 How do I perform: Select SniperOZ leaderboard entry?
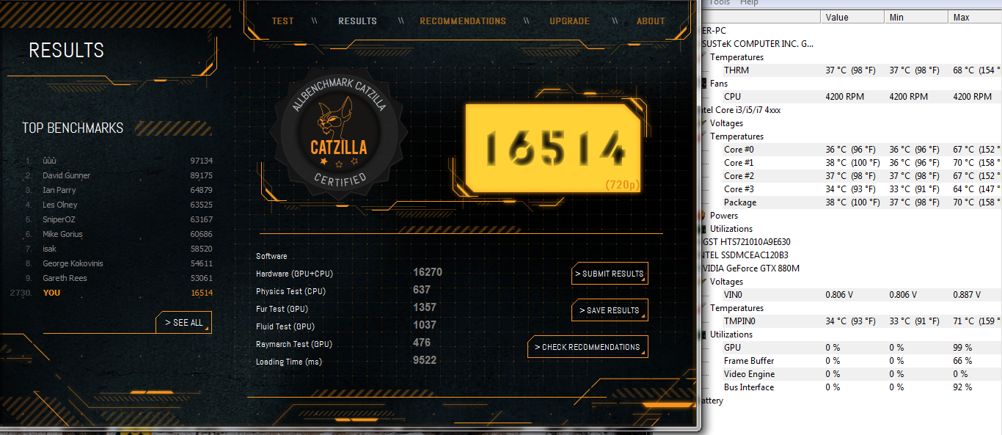pos(118,219)
